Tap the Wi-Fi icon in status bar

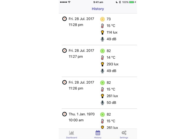click(x=69, y=2)
